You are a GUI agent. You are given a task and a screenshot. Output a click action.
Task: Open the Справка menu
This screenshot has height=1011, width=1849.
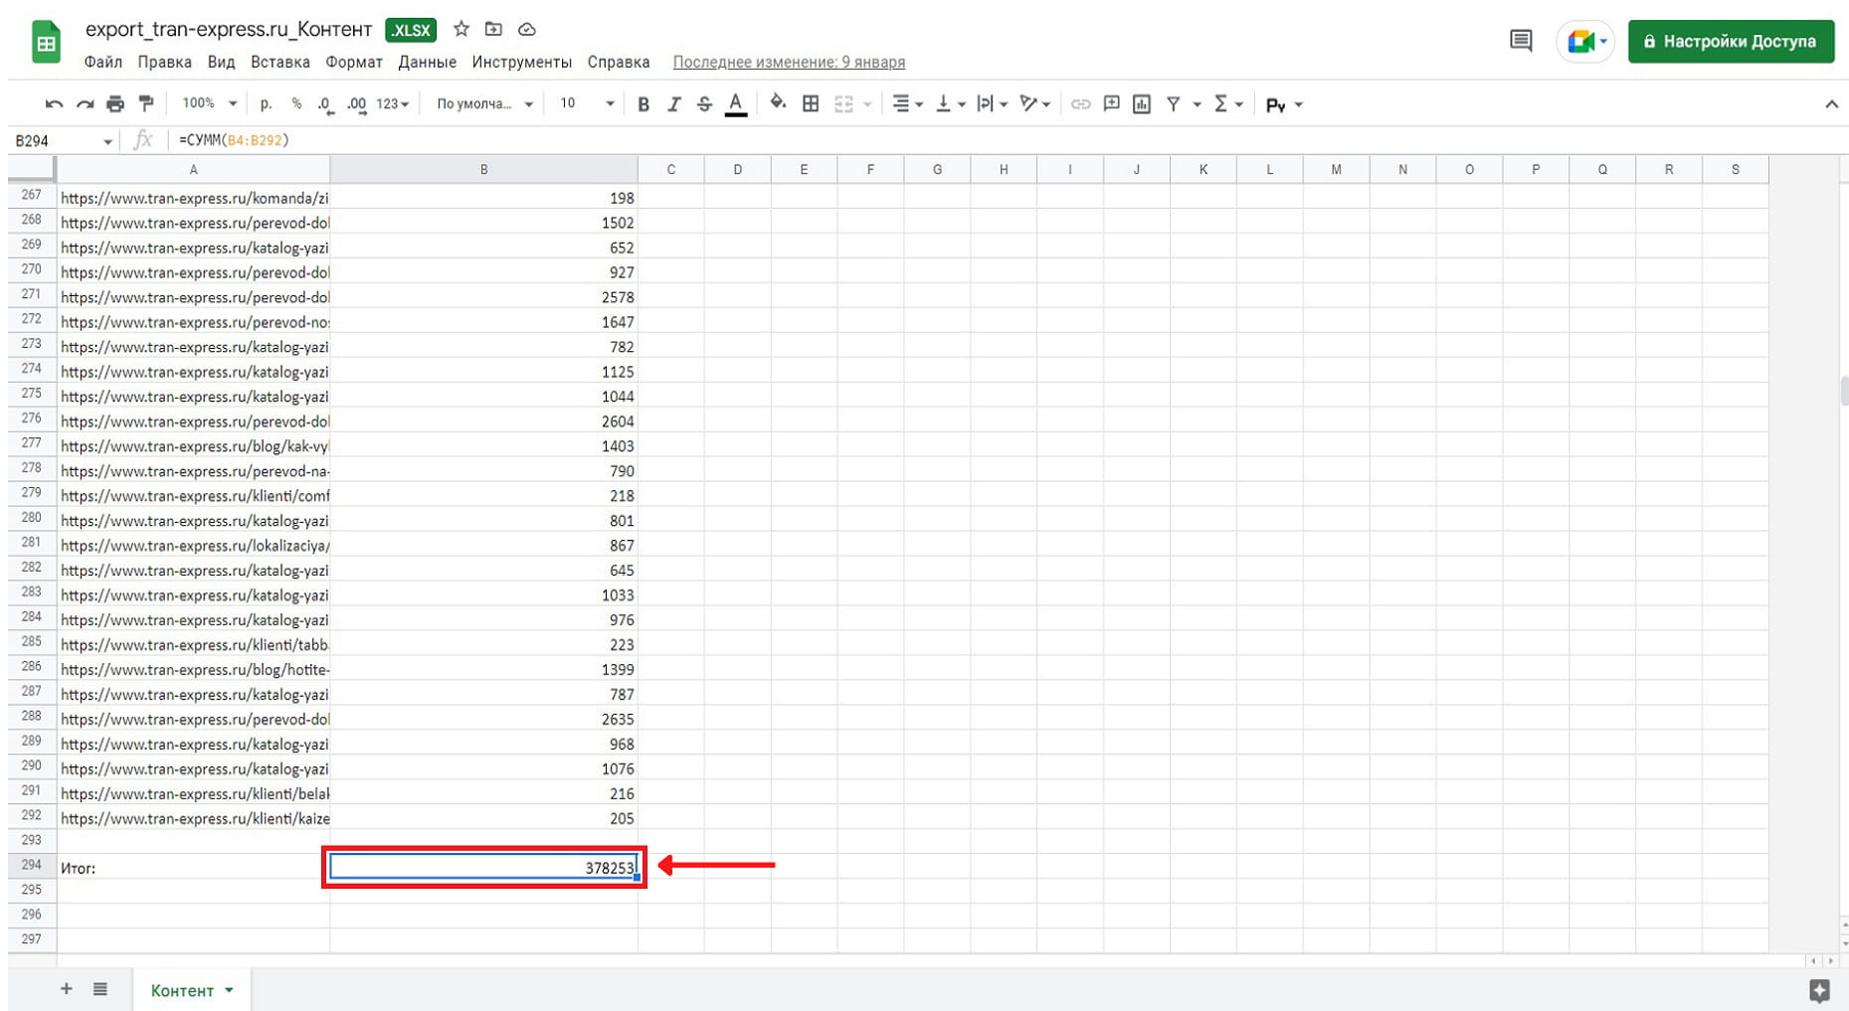click(619, 62)
